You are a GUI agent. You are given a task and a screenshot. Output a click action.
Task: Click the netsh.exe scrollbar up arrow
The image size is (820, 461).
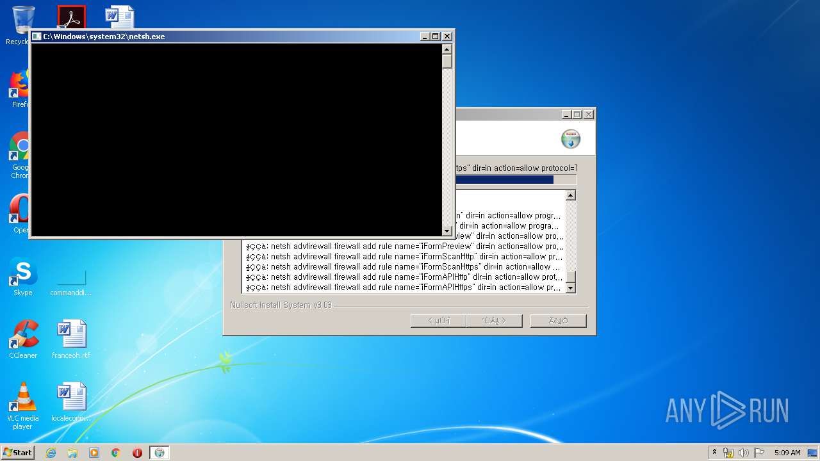coord(447,49)
